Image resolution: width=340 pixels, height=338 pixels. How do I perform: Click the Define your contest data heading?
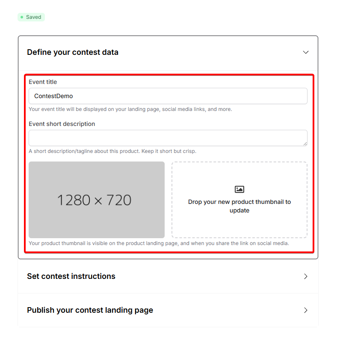point(73,52)
